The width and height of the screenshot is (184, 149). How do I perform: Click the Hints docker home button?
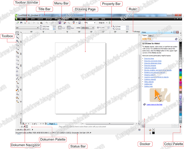click(x=143, y=126)
